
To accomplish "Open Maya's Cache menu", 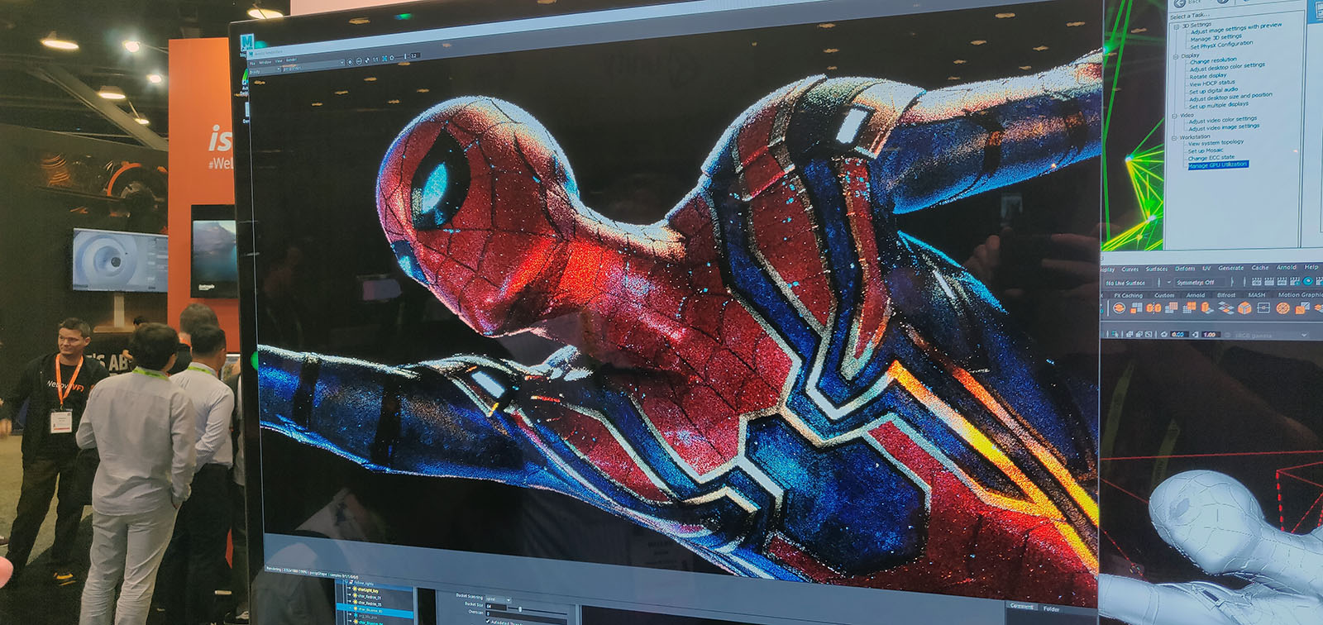I will 1260,268.
